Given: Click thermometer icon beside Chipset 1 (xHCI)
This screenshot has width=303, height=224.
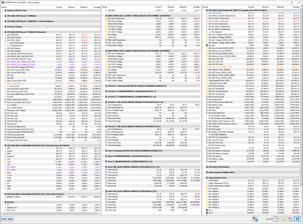Looking at the screenshot, I should coord(5,197).
